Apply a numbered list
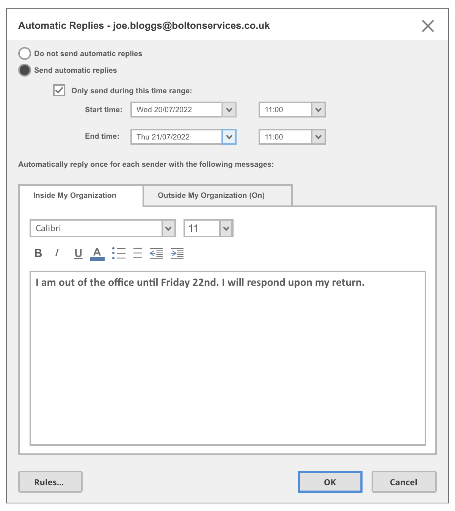 point(137,253)
